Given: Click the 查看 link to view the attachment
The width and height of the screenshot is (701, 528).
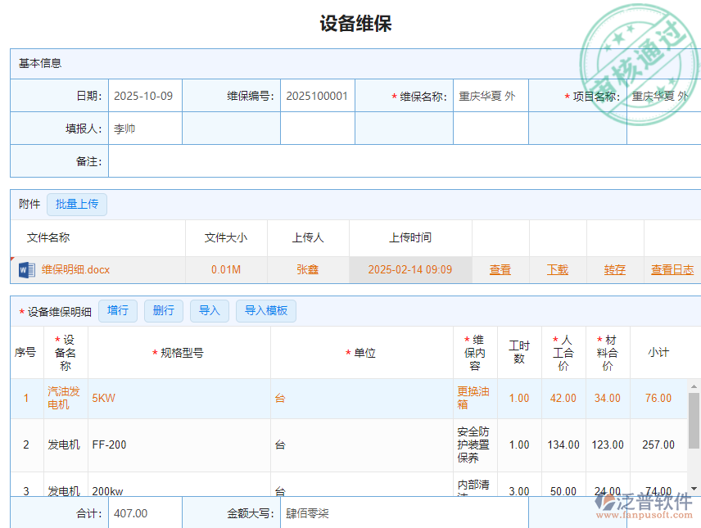Looking at the screenshot, I should tap(500, 269).
